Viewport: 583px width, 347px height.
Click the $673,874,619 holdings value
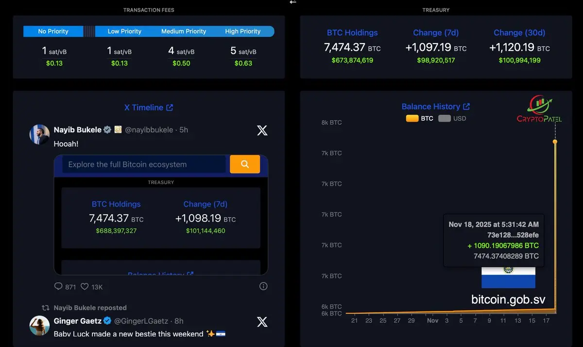[x=352, y=61]
